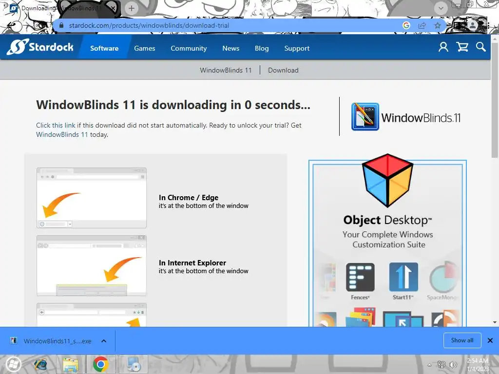This screenshot has height=374, width=499.
Task: Open Chrome from the taskbar
Action: [100, 364]
